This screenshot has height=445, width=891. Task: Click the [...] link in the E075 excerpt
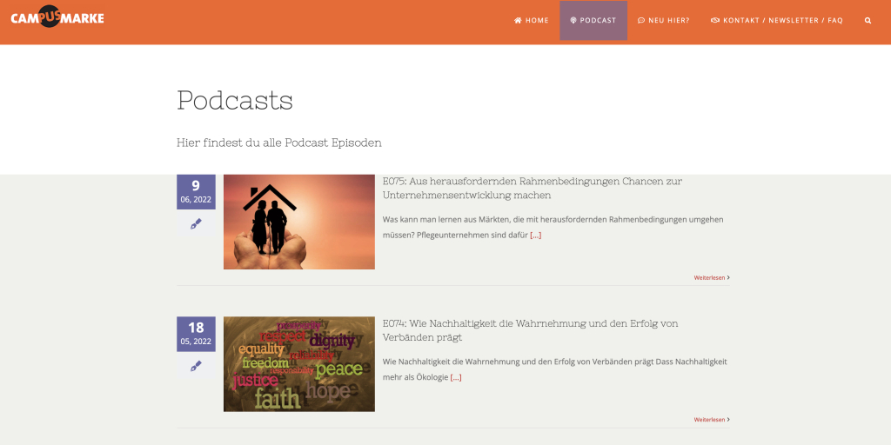(x=535, y=235)
